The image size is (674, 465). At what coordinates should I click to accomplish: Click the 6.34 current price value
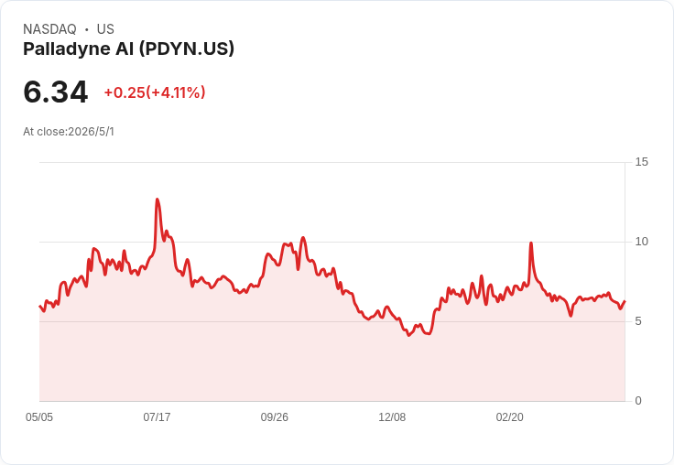(x=56, y=92)
